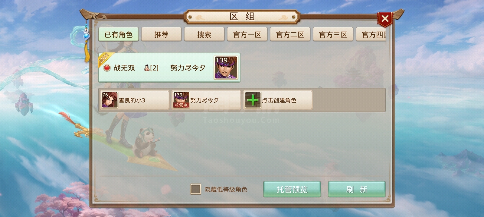This screenshot has width=484, height=217.
Task: Click the 努力尽今夕 avatar marked 托管中
Action: click(x=181, y=100)
